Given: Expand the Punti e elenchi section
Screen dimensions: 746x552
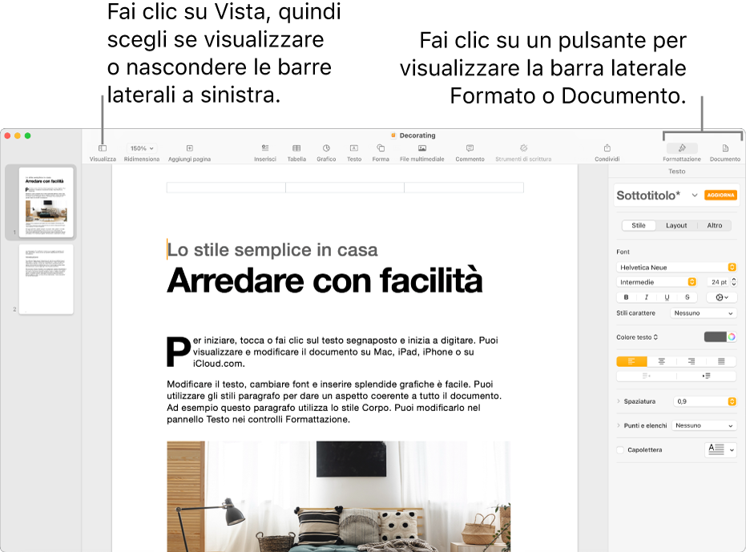Looking at the screenshot, I should click(x=619, y=425).
